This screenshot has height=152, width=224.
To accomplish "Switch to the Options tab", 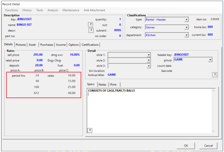I will point(73,45).
